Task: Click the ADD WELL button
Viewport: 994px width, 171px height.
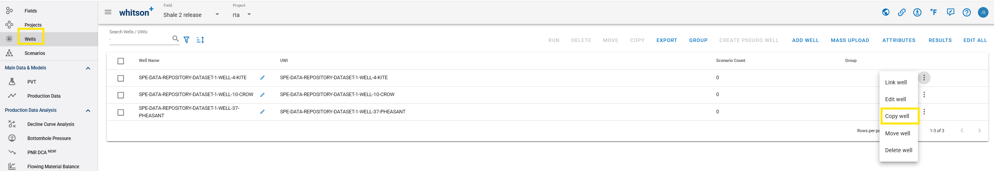Action: coord(805,40)
